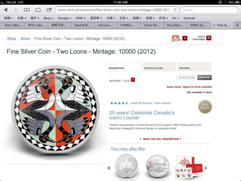This screenshot has height=181, width=241.
Task: Add a new tab with plus button
Action: (237, 25)
